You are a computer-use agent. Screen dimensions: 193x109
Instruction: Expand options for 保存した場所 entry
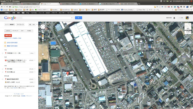pos(35,82)
